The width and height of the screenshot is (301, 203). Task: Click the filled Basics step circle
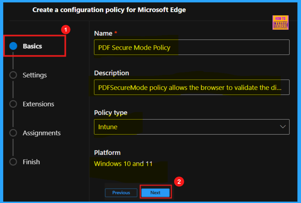point(13,46)
